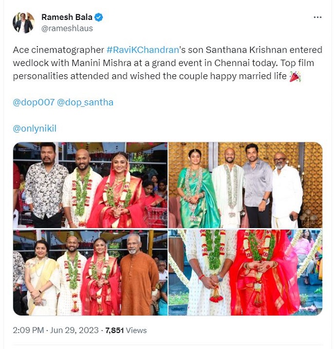
Task: Open Ramesh Bala's profile picture
Action: coord(24,23)
